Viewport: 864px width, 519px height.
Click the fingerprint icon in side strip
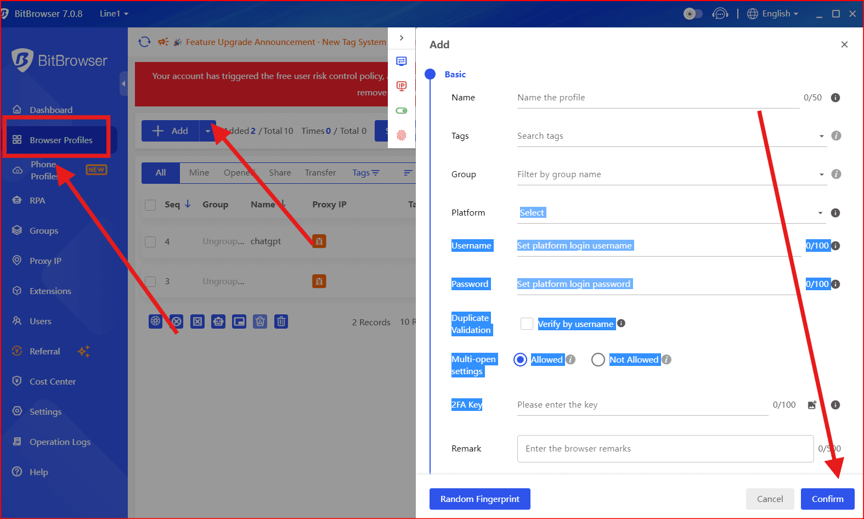click(402, 135)
